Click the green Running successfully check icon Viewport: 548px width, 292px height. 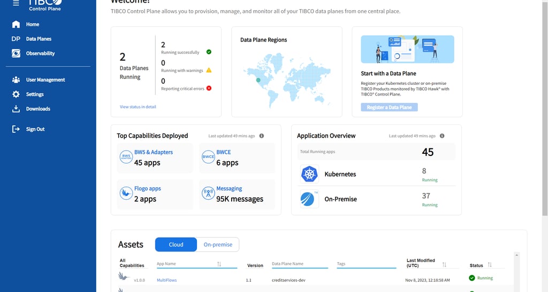209,52
